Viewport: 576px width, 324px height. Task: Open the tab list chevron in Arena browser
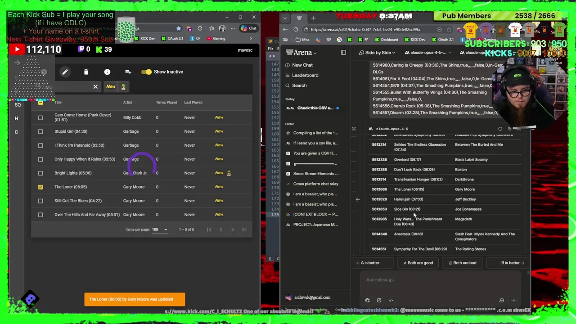[x=285, y=18]
